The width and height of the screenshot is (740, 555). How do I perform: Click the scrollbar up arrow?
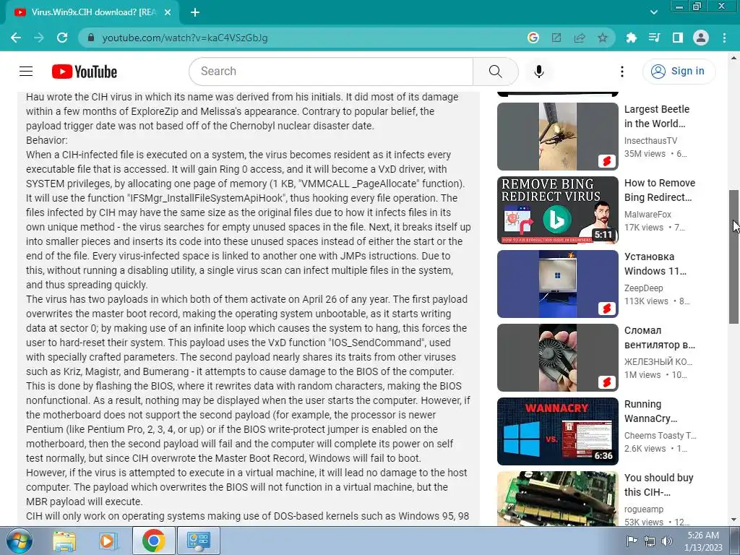(x=734, y=58)
